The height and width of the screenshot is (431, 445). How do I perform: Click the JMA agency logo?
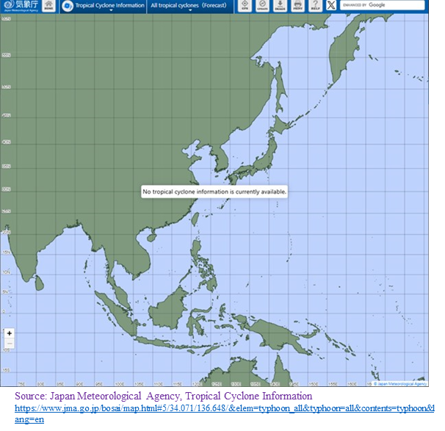pyautogui.click(x=19, y=7)
